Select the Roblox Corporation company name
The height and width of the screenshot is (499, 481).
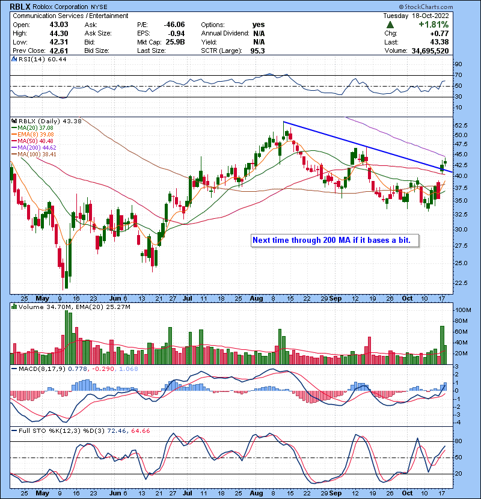(x=60, y=7)
